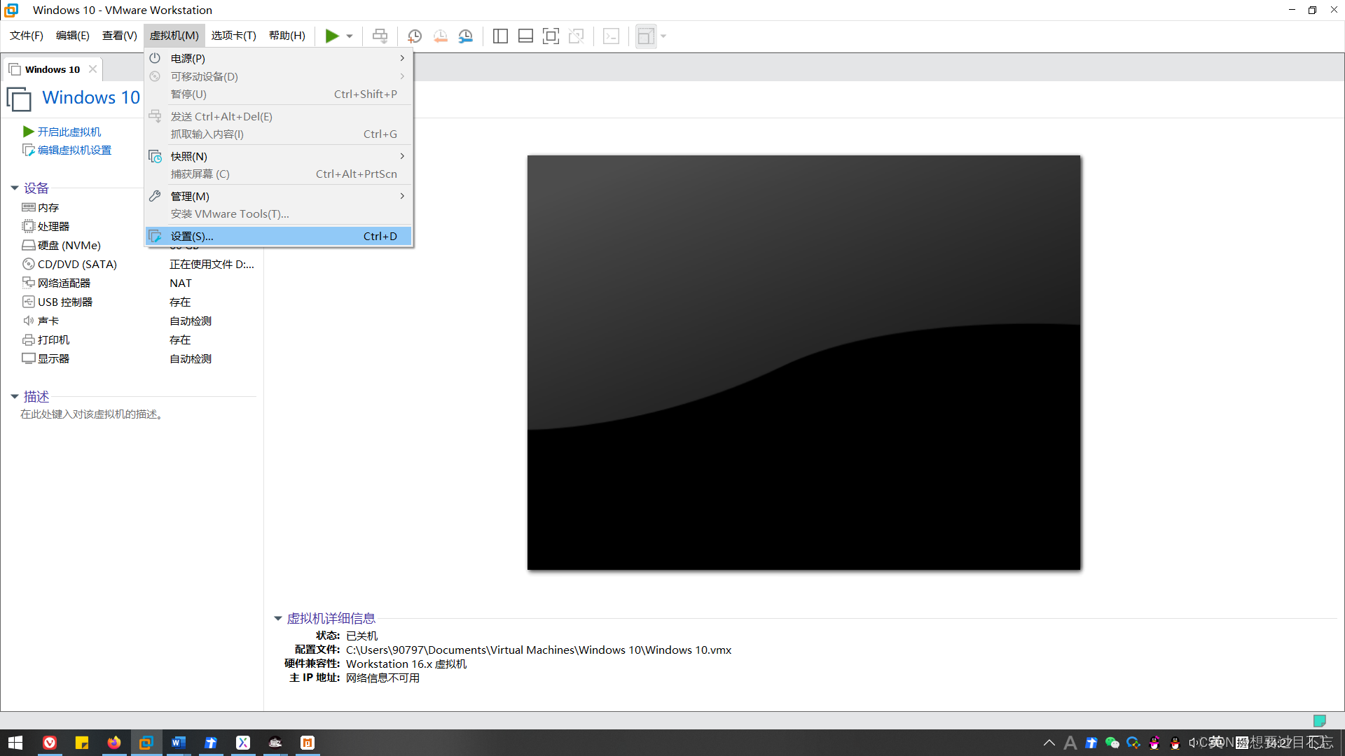
Task: Click the green power on play icon
Action: pyautogui.click(x=331, y=36)
